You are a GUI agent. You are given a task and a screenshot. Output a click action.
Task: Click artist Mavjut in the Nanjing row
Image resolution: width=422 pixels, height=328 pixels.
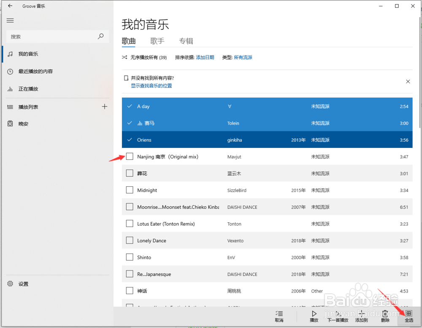point(234,157)
